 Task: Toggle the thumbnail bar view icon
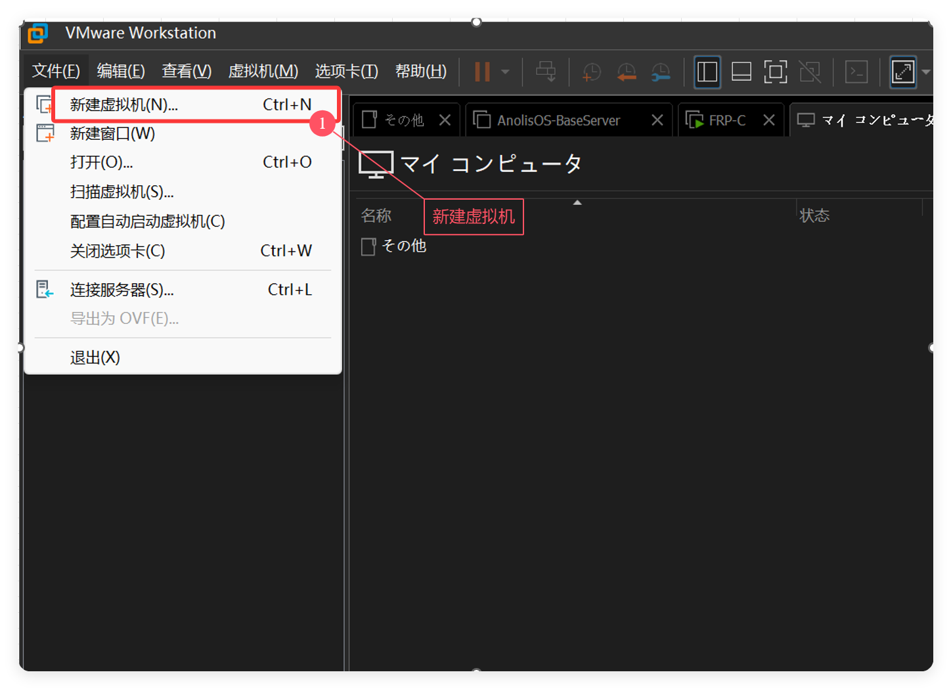click(741, 72)
